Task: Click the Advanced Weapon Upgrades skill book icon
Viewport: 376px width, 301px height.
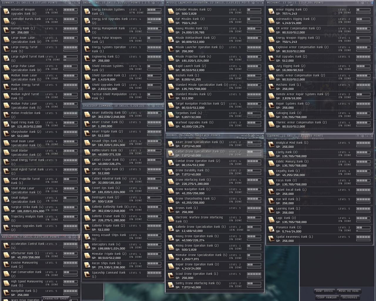Action: pyautogui.click(x=6, y=11)
